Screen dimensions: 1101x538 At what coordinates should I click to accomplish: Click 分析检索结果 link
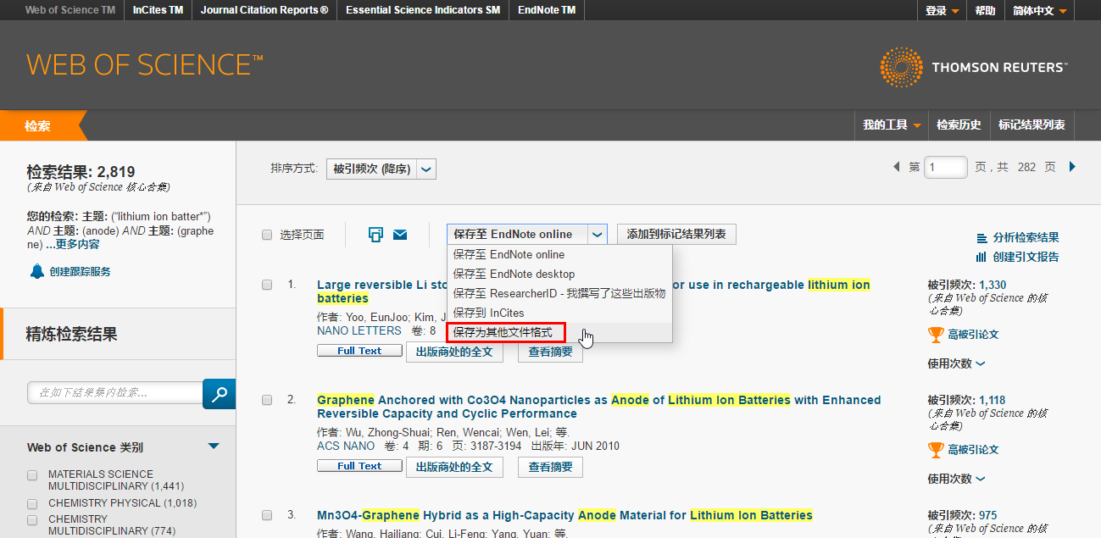[1026, 238]
